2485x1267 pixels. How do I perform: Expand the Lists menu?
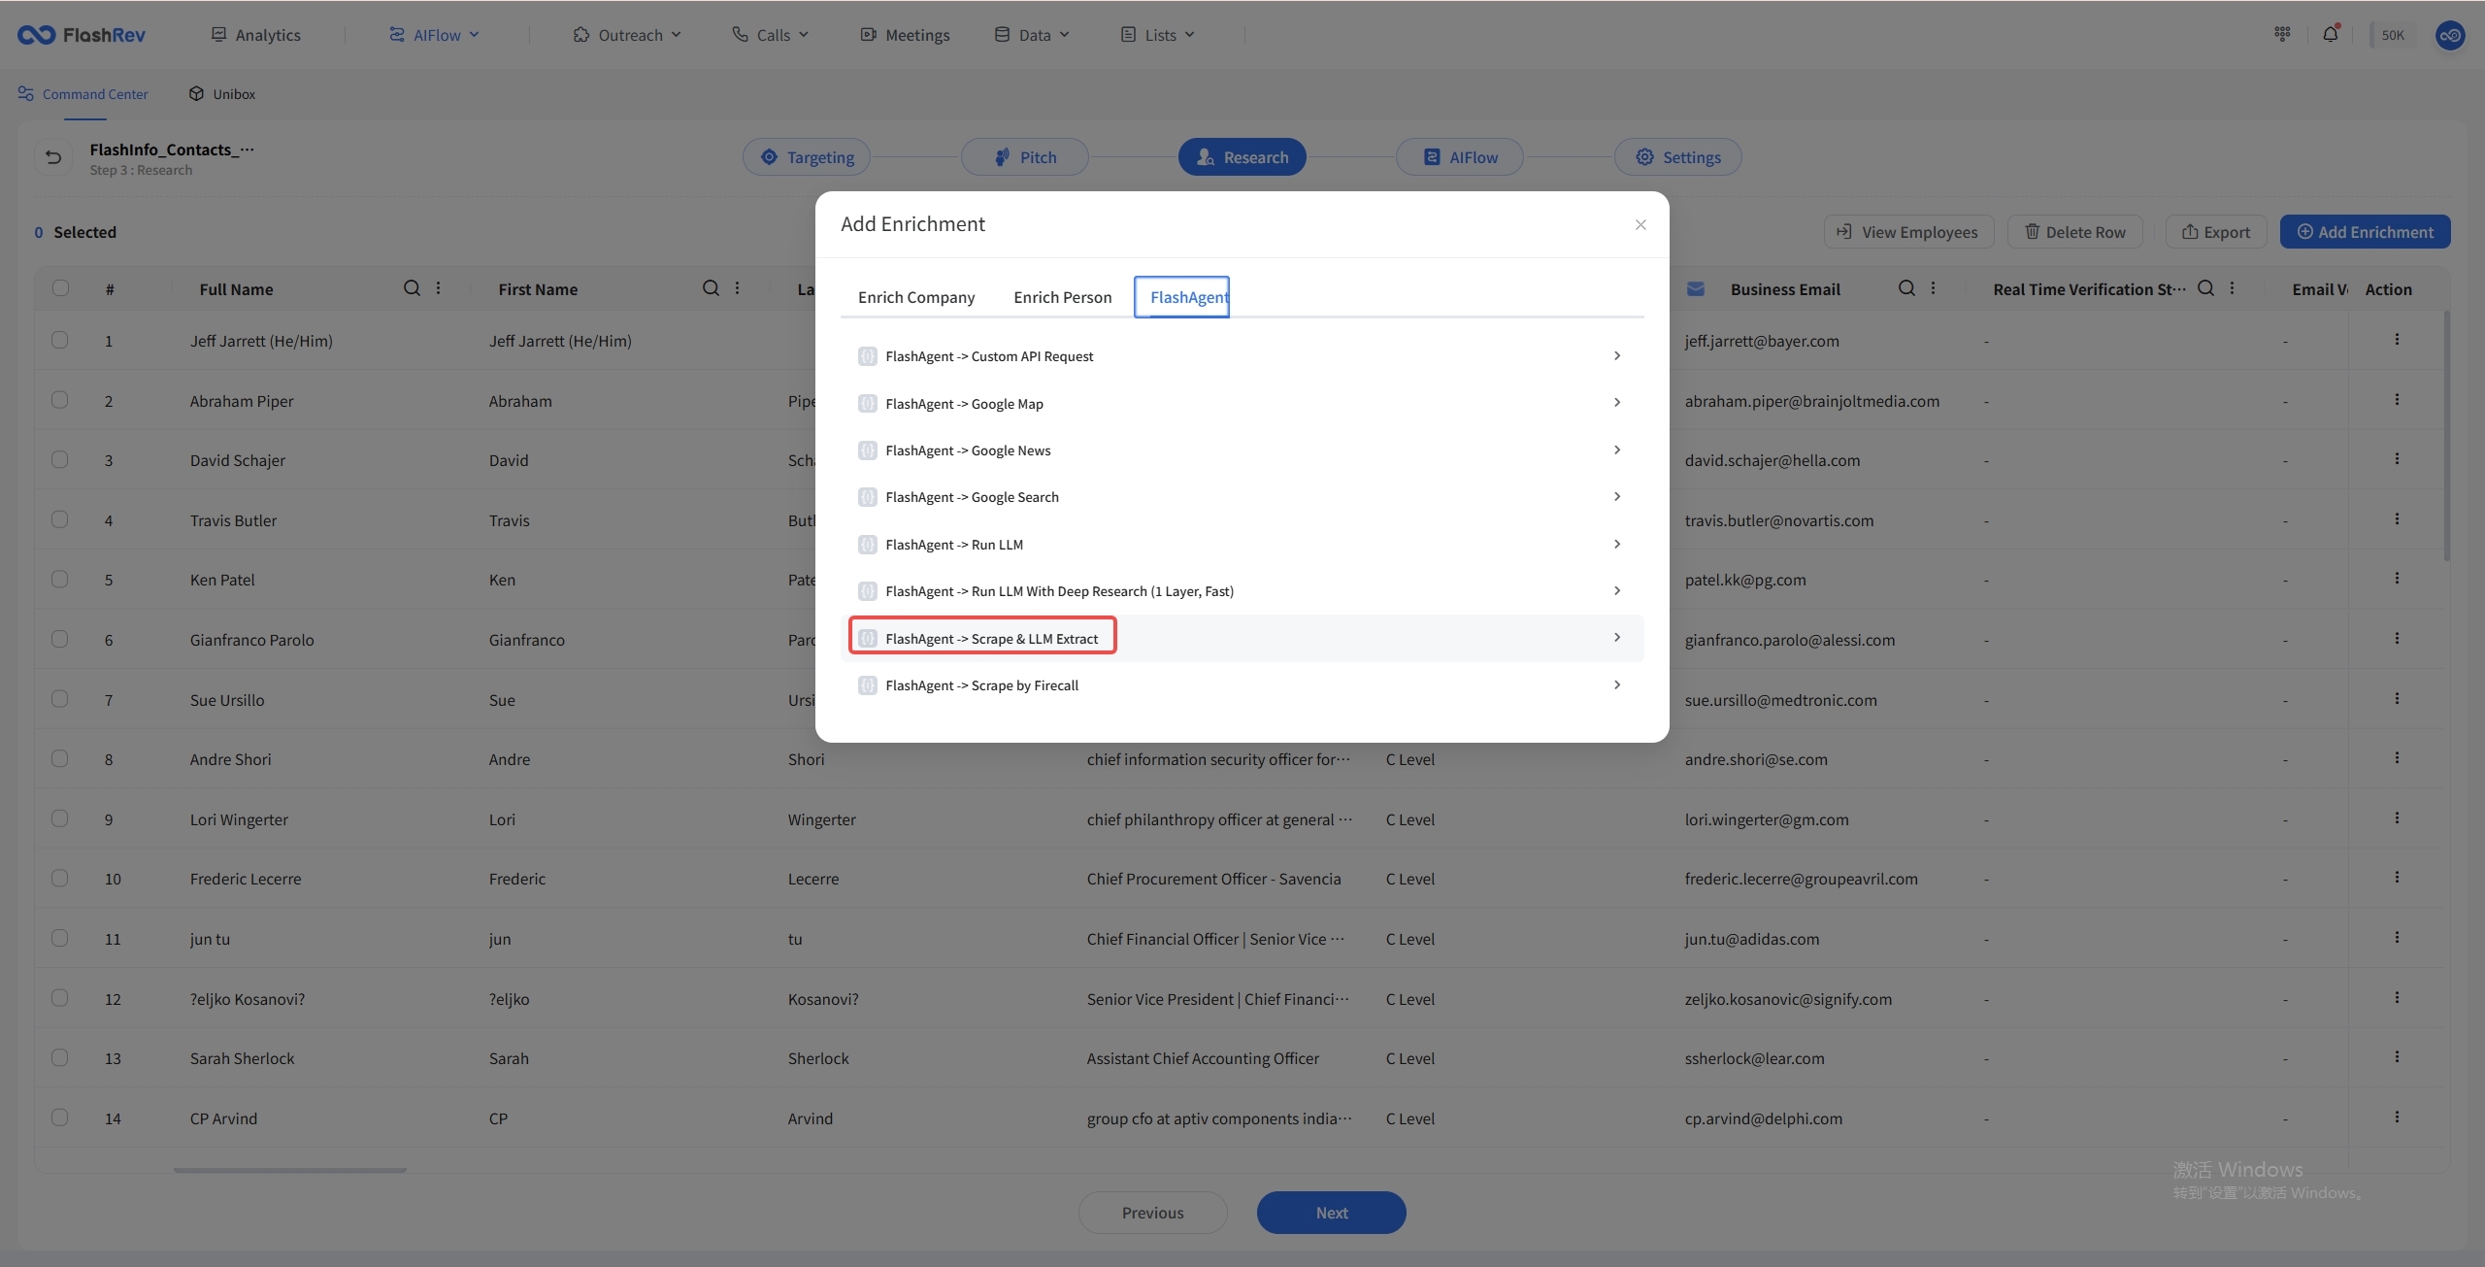tap(1158, 35)
